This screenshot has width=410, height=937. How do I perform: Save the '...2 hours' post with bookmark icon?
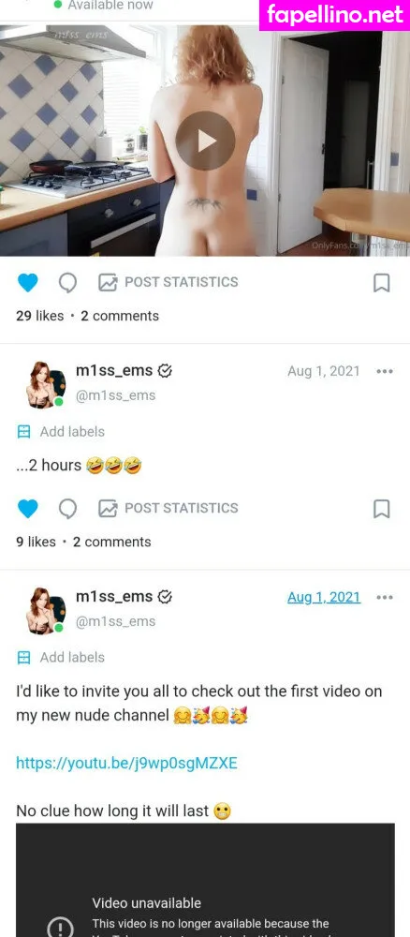pyautogui.click(x=381, y=509)
